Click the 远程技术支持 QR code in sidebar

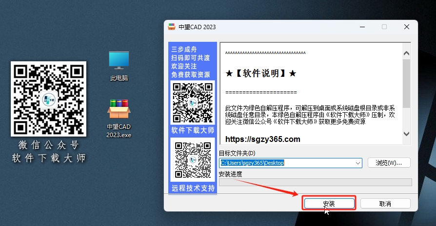(x=193, y=160)
